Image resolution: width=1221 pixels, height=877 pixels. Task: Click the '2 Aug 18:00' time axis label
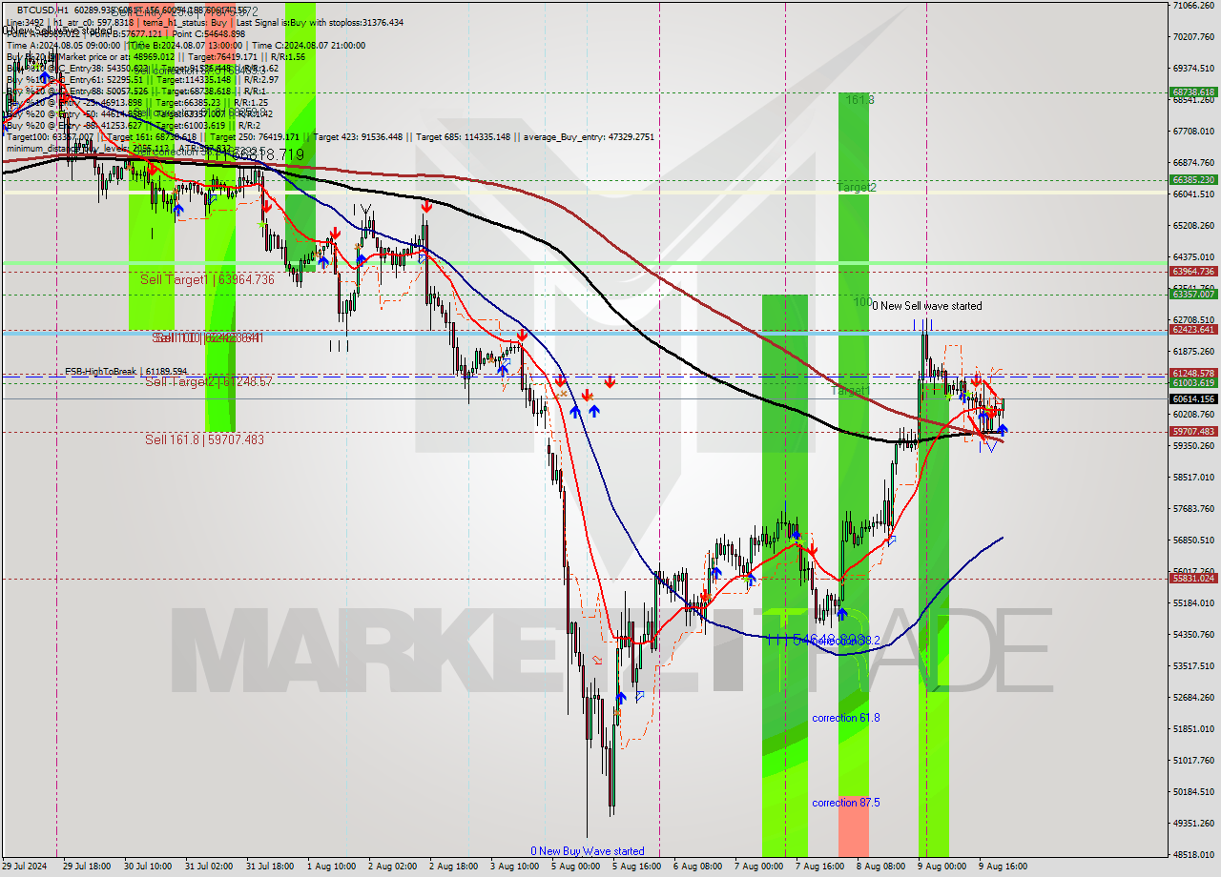pos(453,867)
